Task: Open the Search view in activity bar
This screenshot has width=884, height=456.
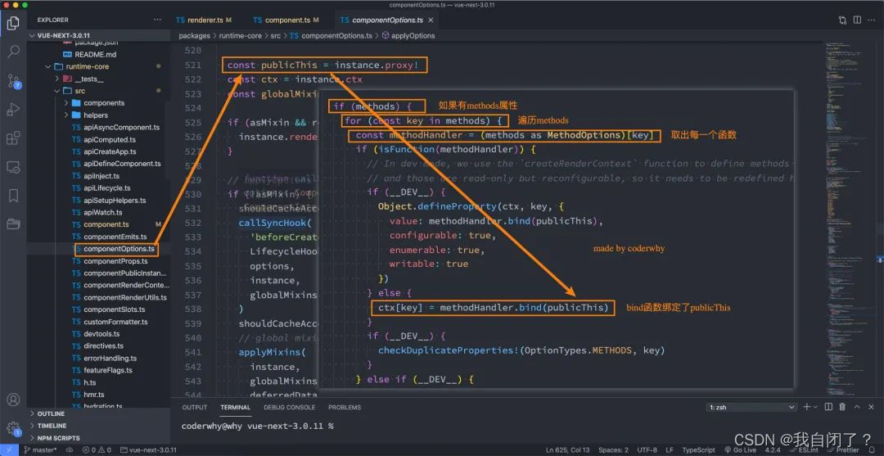Action: 14,52
